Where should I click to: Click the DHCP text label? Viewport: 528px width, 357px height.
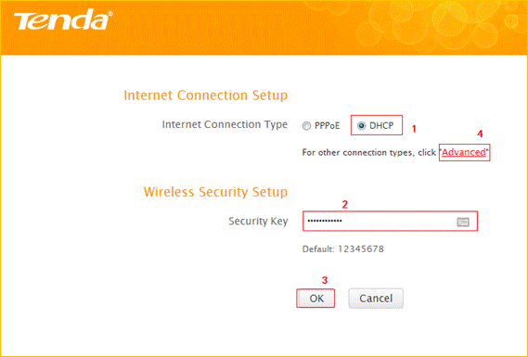[x=381, y=126]
